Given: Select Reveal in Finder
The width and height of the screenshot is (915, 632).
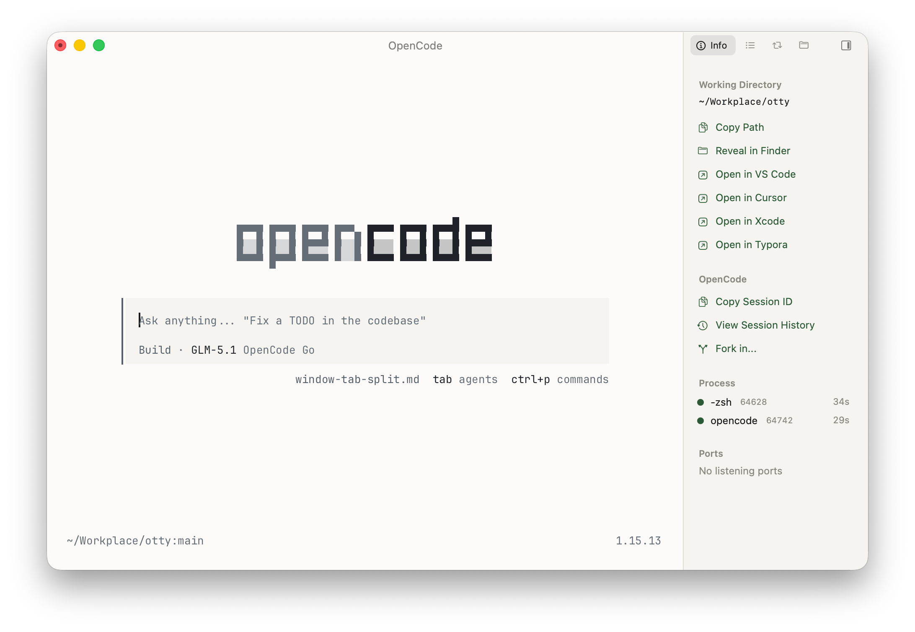Looking at the screenshot, I should pos(752,151).
